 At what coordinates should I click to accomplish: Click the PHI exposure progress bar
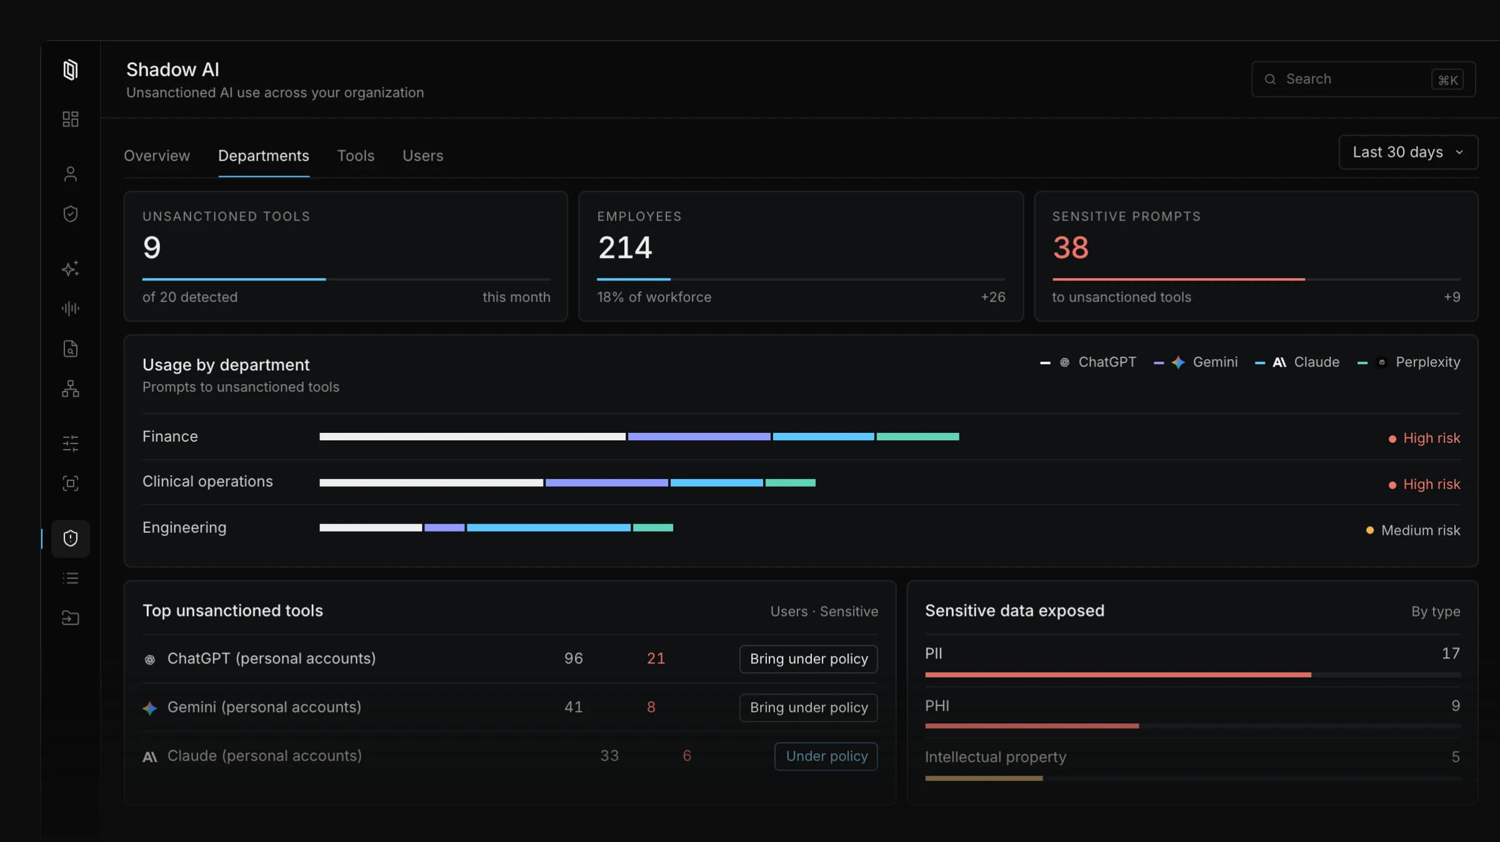[x=1192, y=726]
